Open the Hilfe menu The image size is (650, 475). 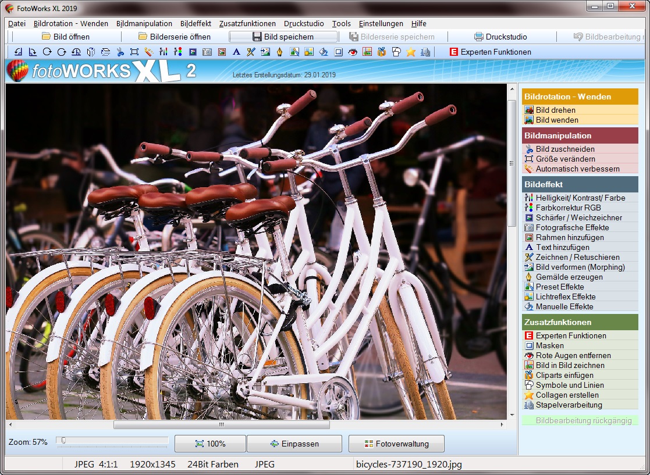pos(418,24)
